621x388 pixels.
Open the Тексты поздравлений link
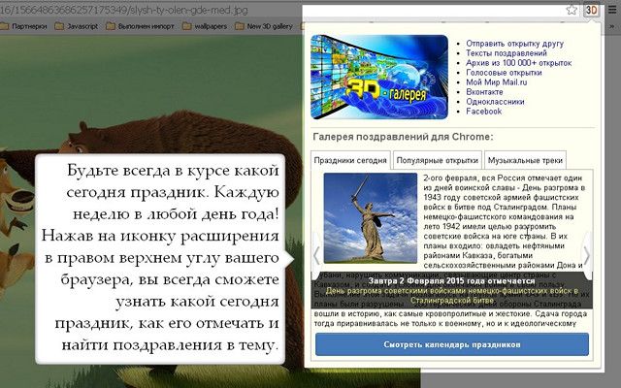click(507, 53)
